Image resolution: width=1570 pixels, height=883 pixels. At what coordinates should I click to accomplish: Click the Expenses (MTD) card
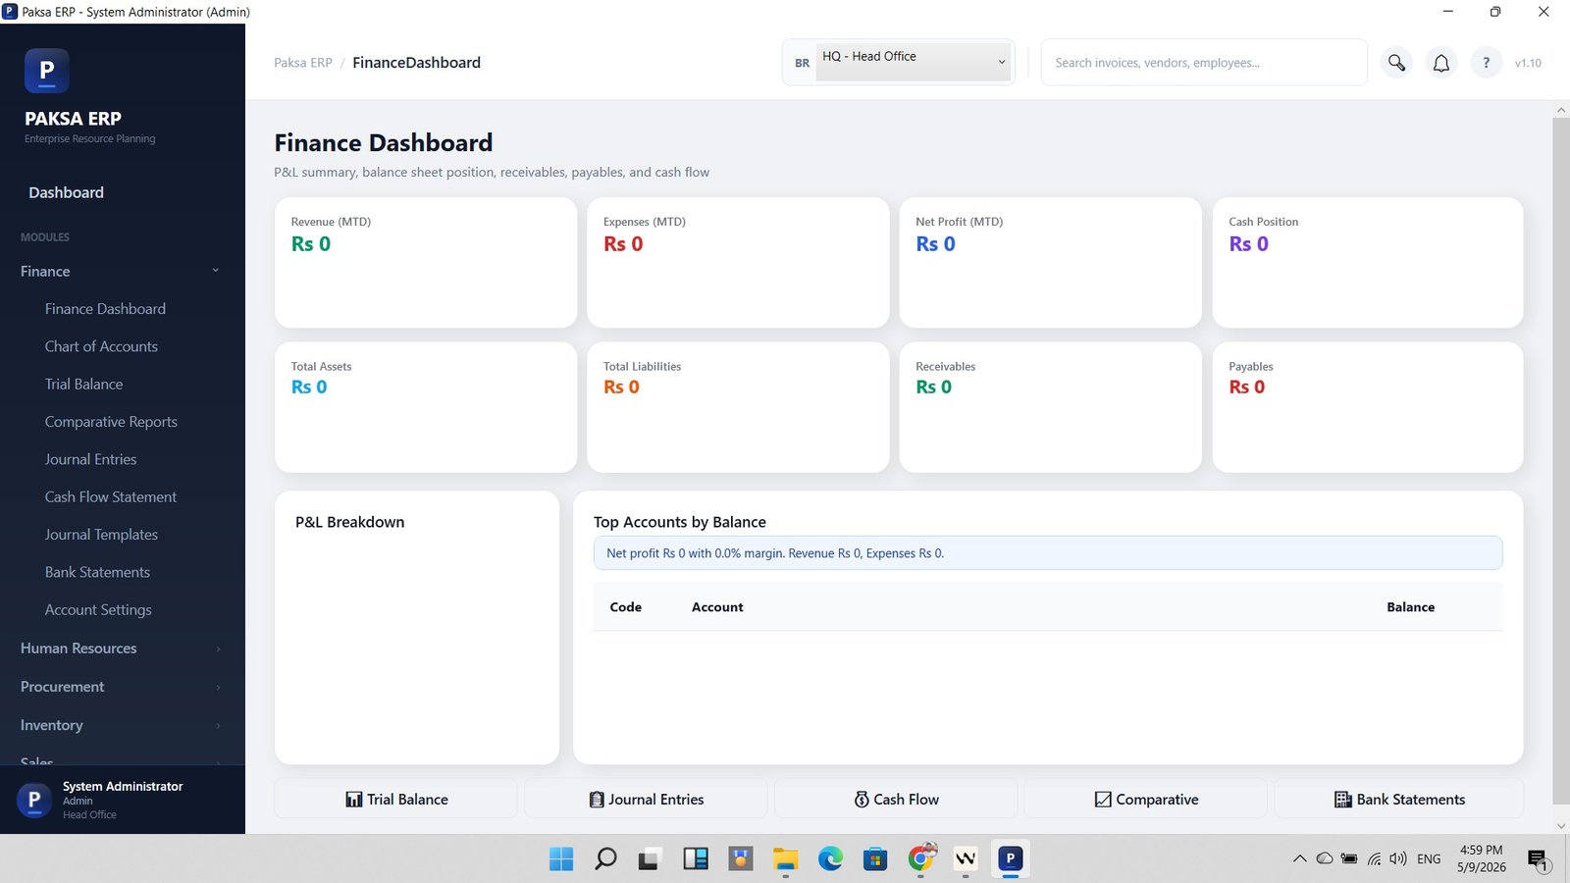click(x=738, y=262)
